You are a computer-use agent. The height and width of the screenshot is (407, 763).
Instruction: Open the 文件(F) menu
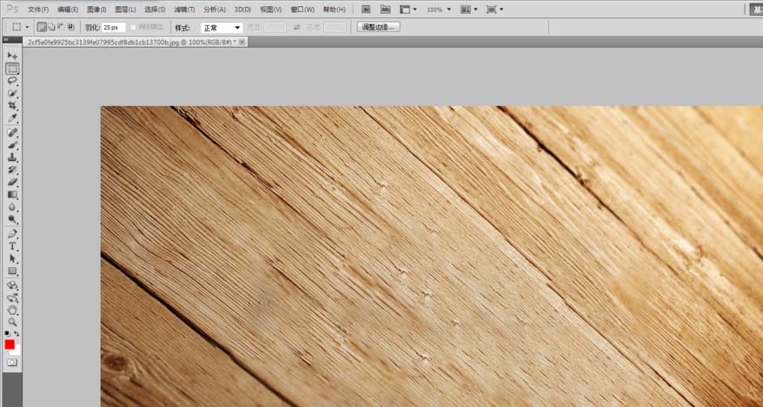click(38, 10)
